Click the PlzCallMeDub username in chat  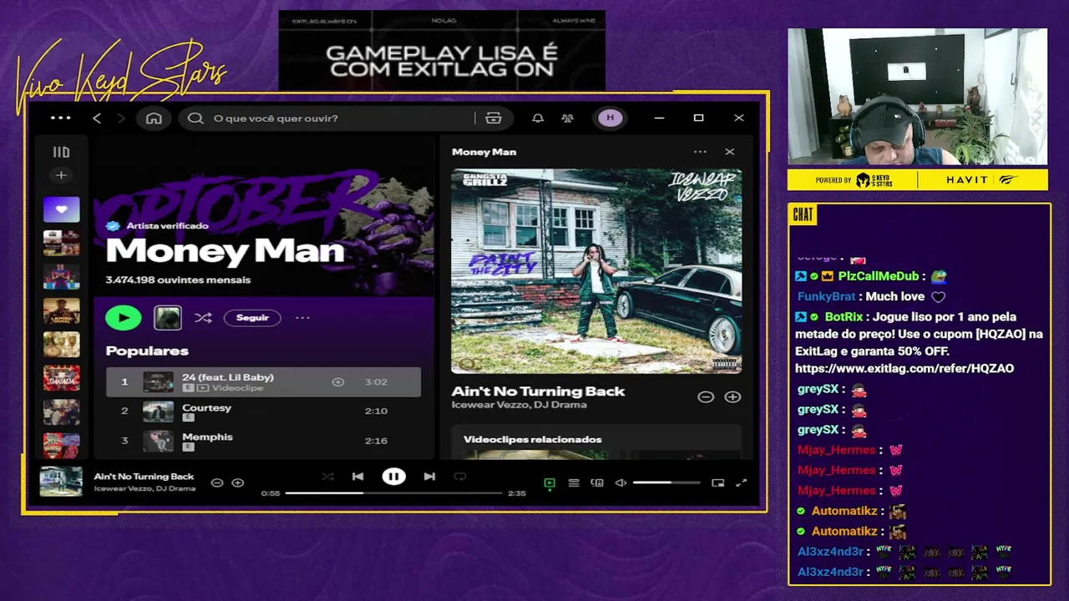pyautogui.click(x=879, y=276)
